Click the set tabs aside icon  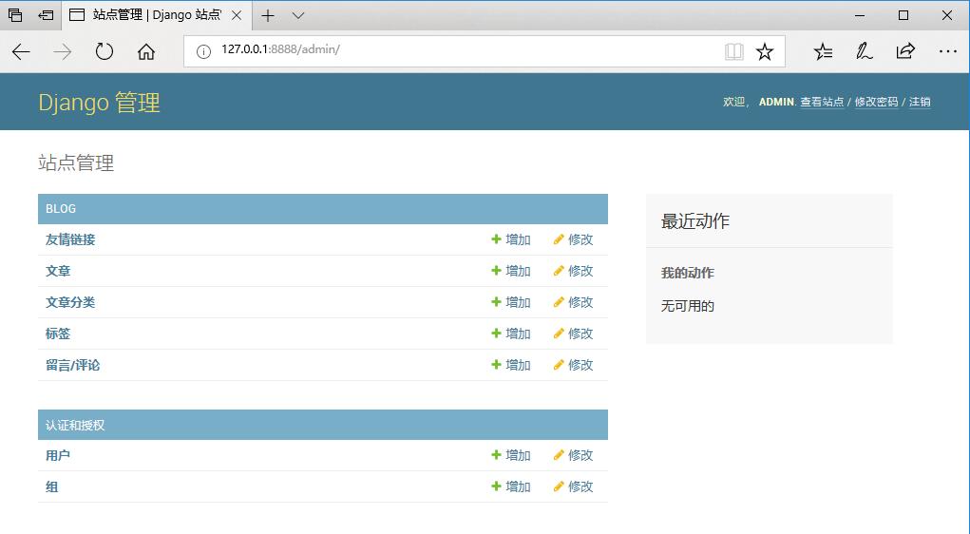click(45, 15)
